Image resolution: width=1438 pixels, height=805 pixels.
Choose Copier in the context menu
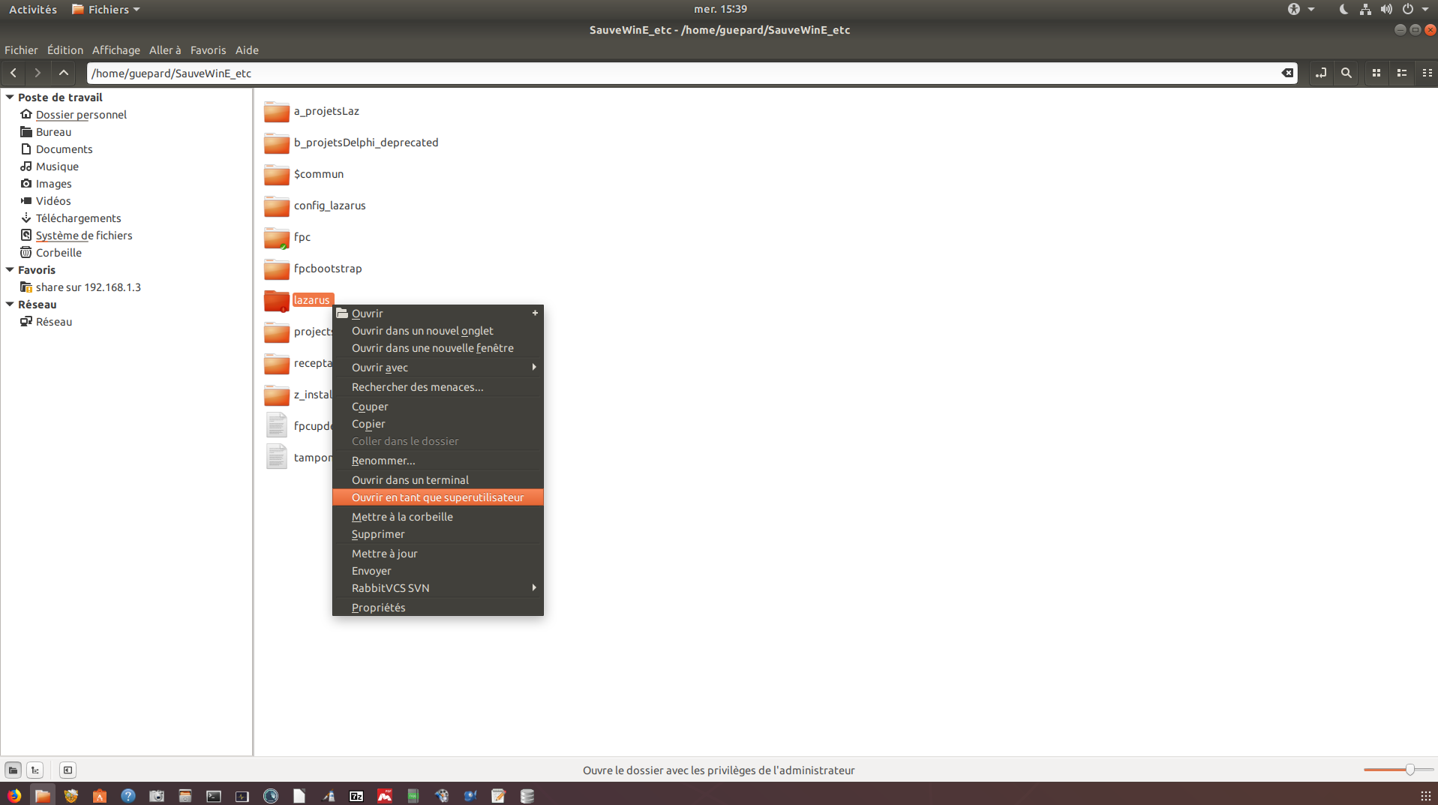pos(437,424)
